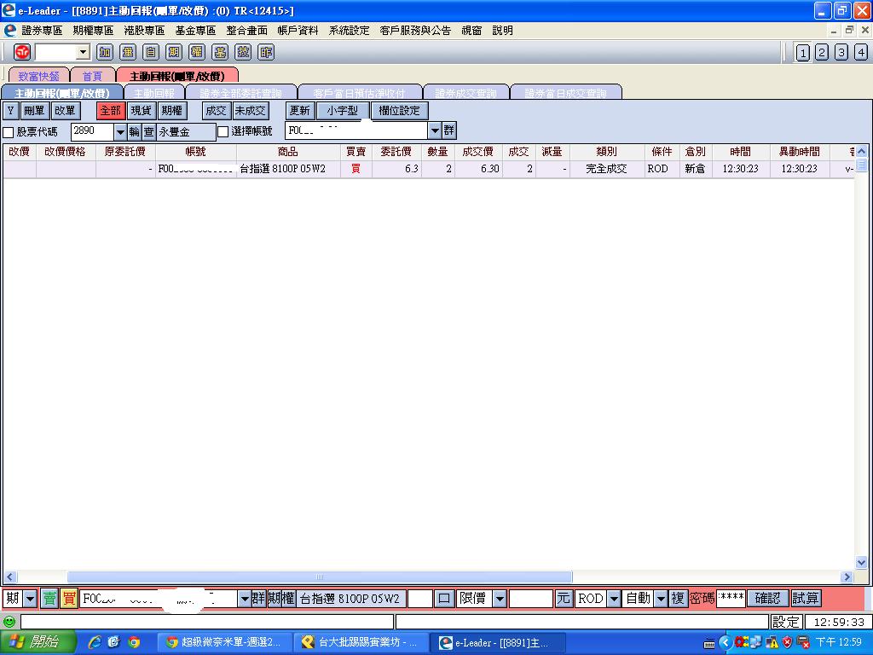The image size is (873, 655).
Task: Open Chrome from quick launch
Action: (134, 642)
